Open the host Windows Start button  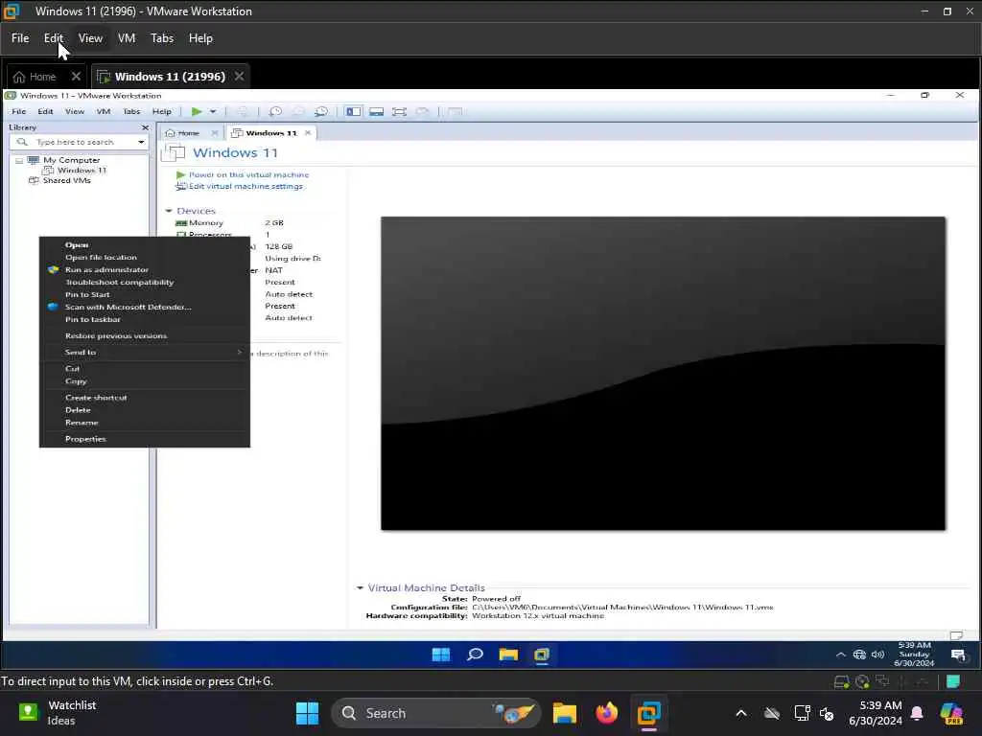click(x=307, y=713)
